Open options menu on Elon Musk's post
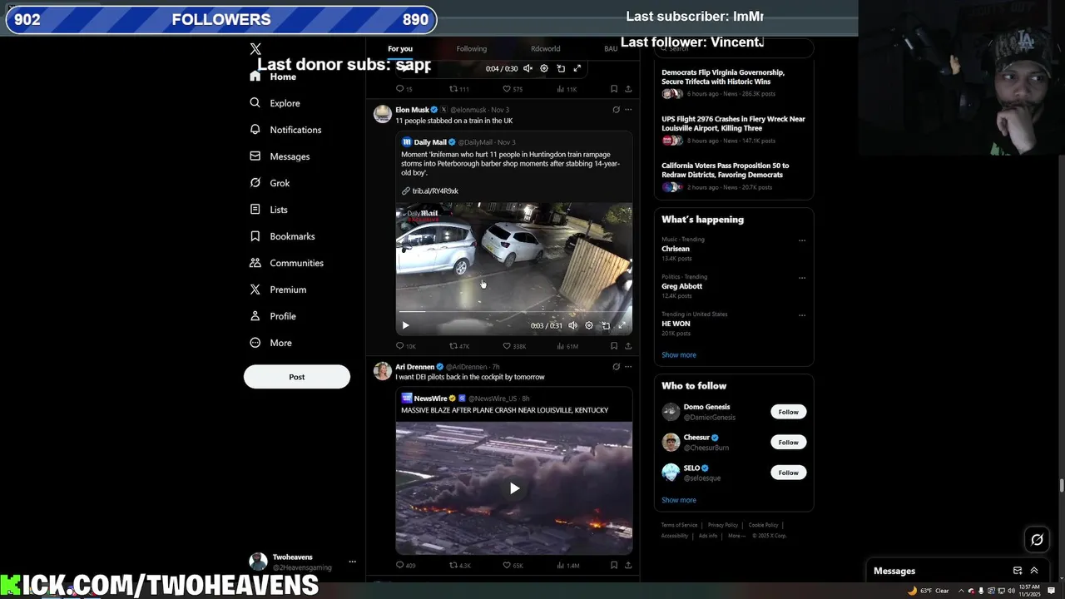 (x=628, y=110)
